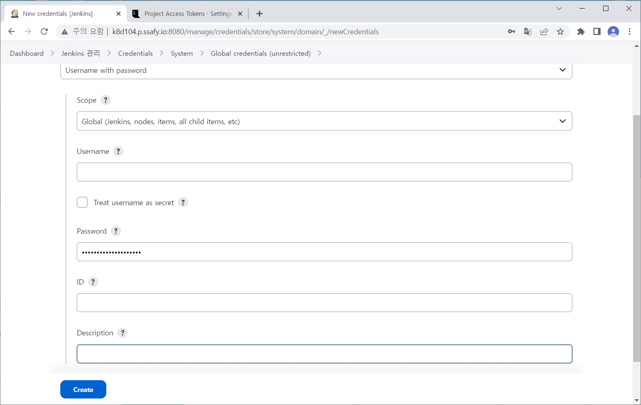Image resolution: width=641 pixels, height=405 pixels.
Task: Click the browser address bar URL
Action: tap(246, 32)
